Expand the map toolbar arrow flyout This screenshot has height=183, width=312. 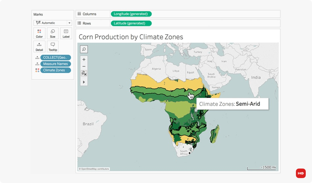(x=84, y=82)
